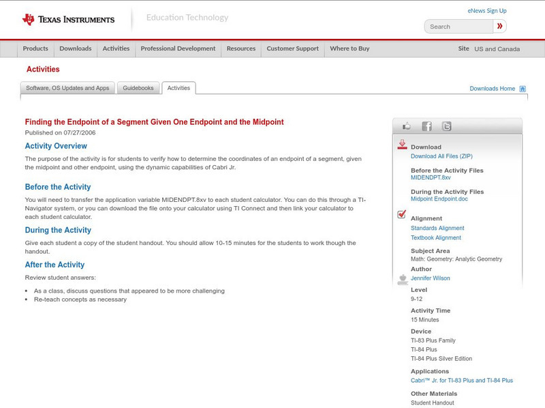The width and height of the screenshot is (545, 408).
Task: Click 'Re-teach concepts as necessary' bullet
Action: (80, 300)
